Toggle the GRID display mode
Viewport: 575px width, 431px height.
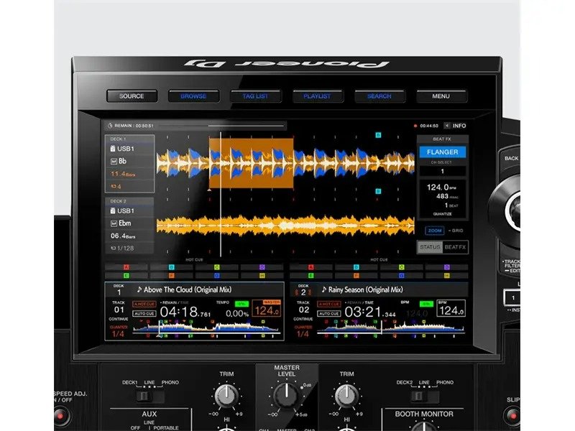[x=454, y=230]
